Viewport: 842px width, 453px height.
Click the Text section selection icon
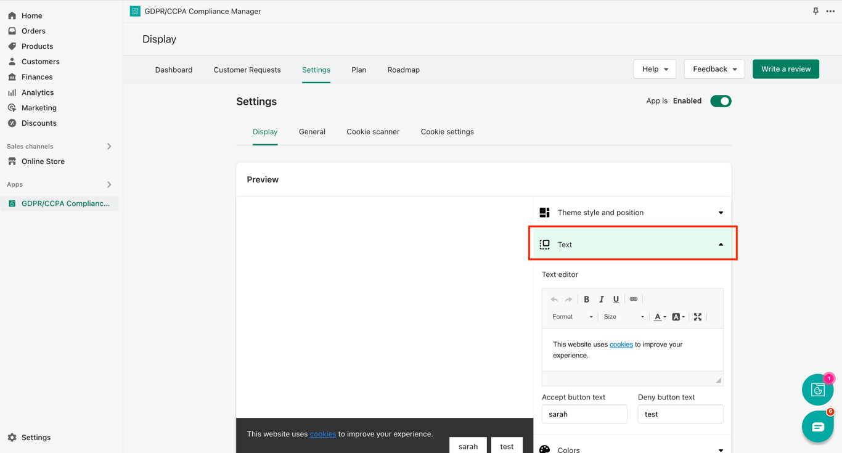point(545,245)
